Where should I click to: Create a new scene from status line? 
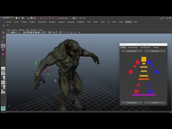16,18
